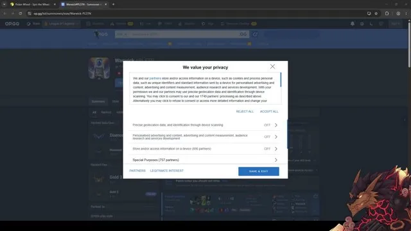The width and height of the screenshot is (411, 231).
Task: Open the region dropdown in the search bar
Action: pos(122,34)
